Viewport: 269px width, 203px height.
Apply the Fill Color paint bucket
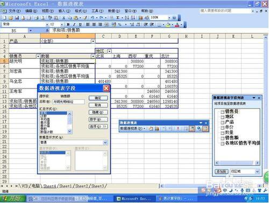tap(168, 25)
